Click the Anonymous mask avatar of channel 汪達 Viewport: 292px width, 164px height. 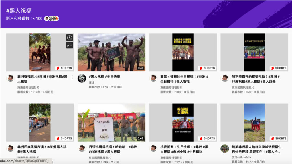click(82, 78)
